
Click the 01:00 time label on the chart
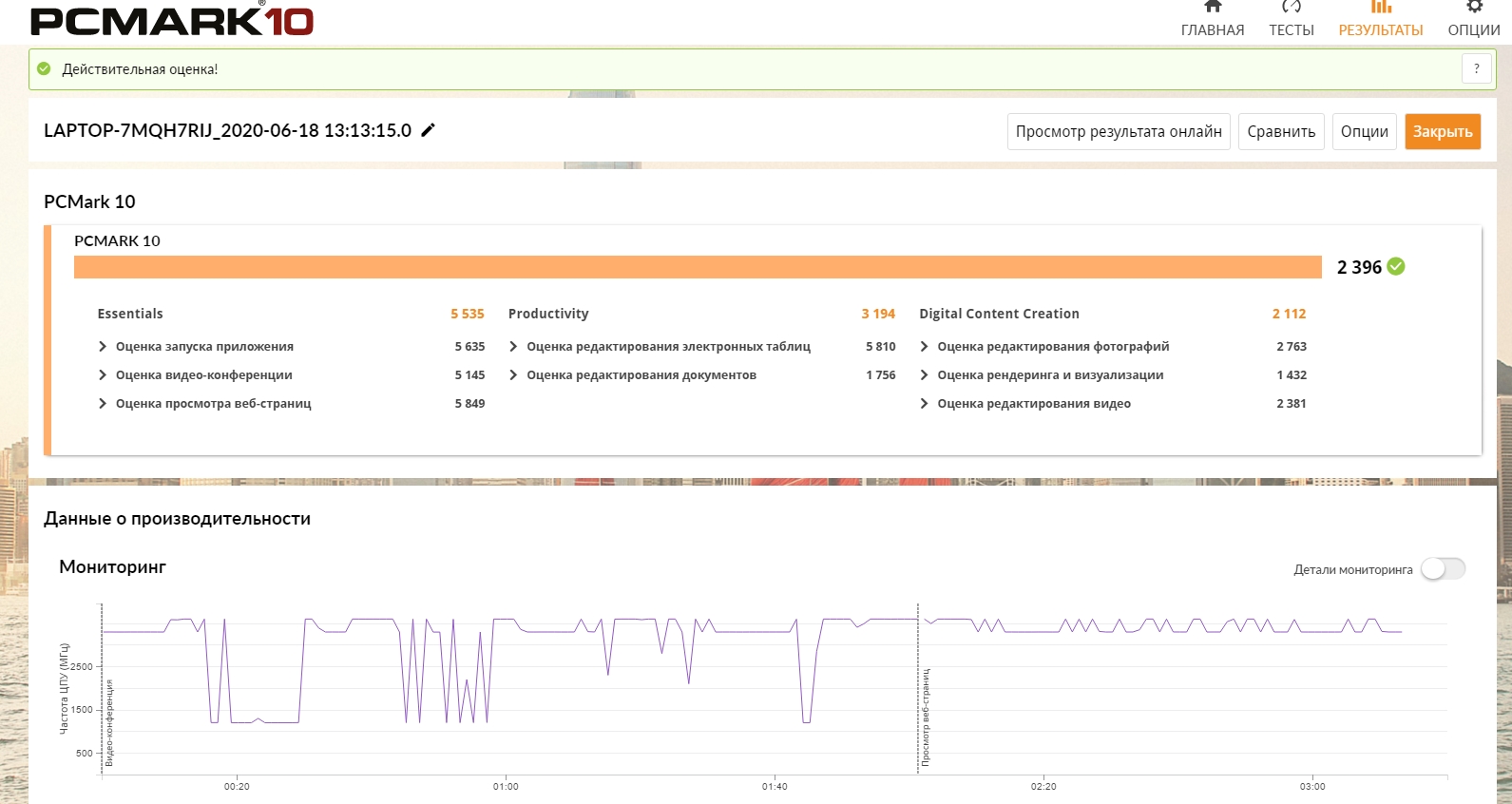click(x=506, y=787)
